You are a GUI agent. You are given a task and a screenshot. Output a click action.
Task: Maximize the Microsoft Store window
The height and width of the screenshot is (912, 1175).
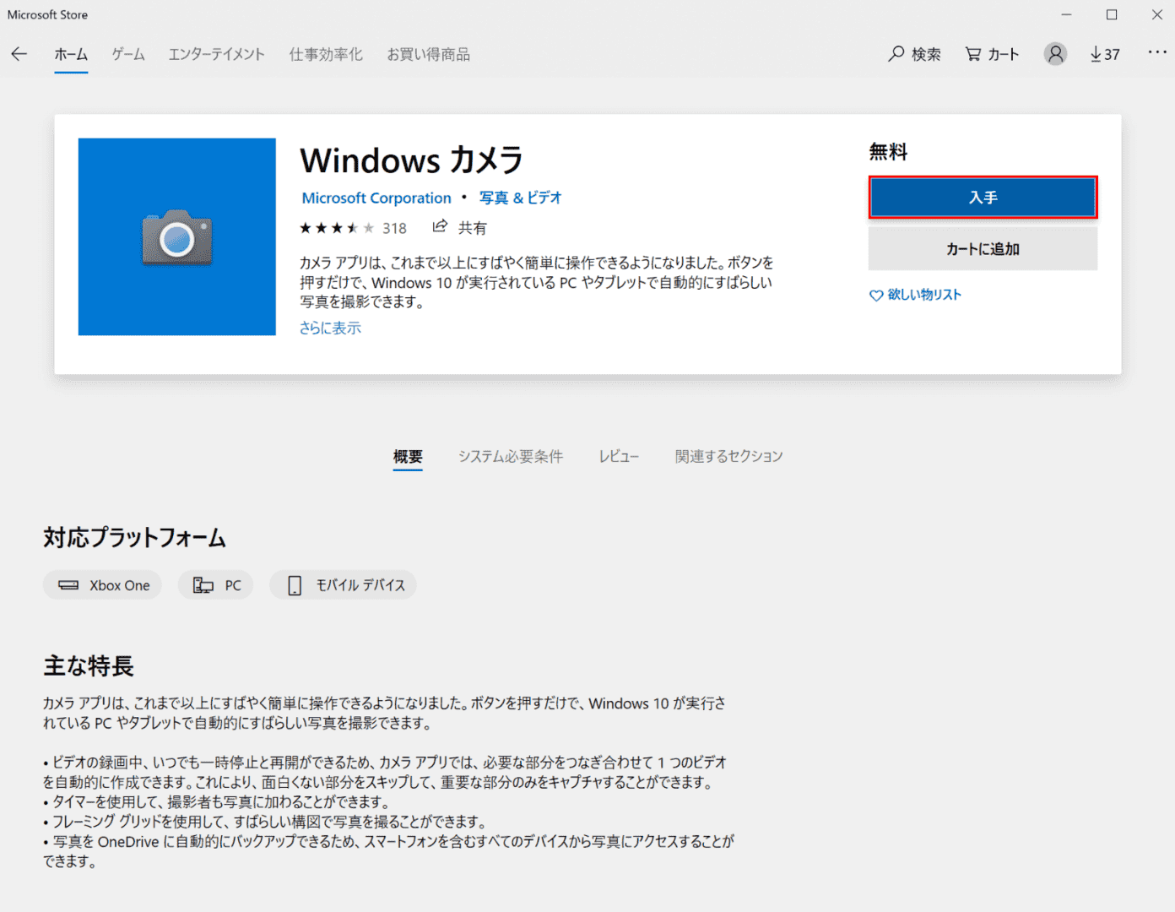point(1112,14)
